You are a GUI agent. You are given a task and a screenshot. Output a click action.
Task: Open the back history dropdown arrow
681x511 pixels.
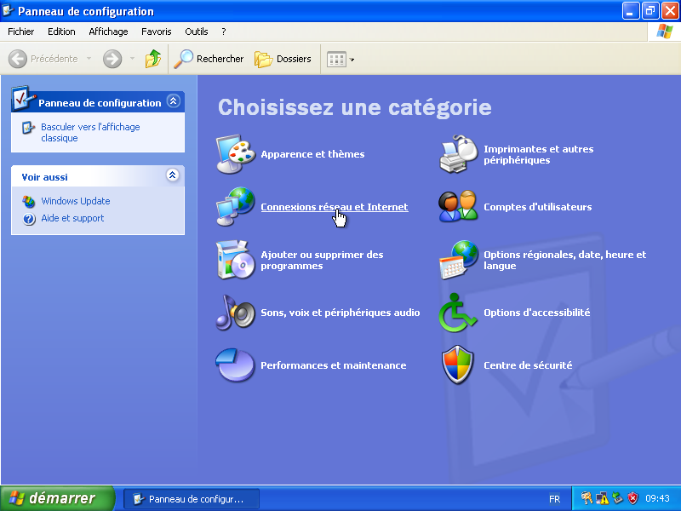[89, 59]
